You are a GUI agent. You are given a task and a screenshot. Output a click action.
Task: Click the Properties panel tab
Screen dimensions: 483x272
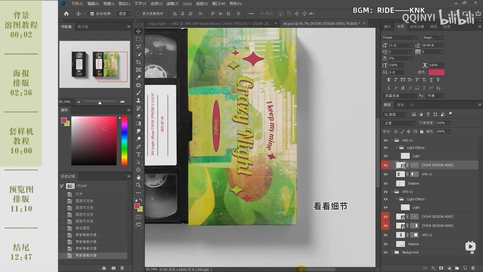click(x=387, y=27)
